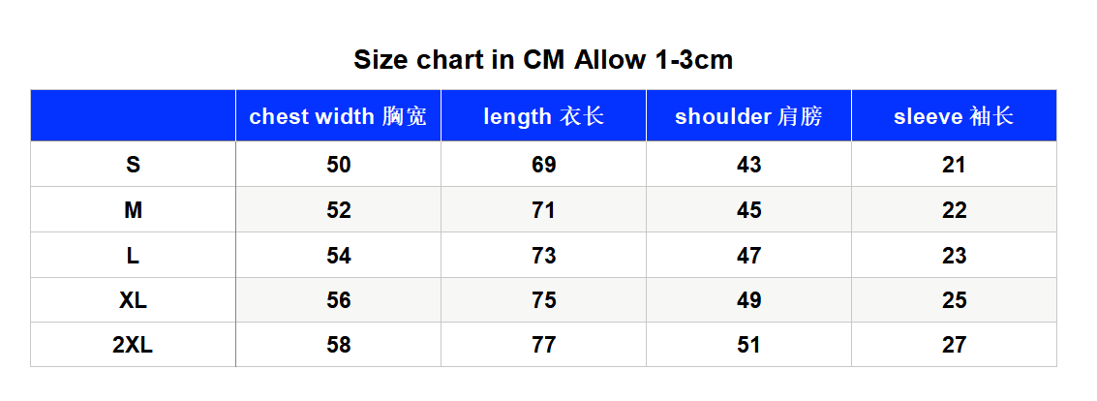
Task: Click the empty blue top-left header cell
Action: click(x=133, y=116)
